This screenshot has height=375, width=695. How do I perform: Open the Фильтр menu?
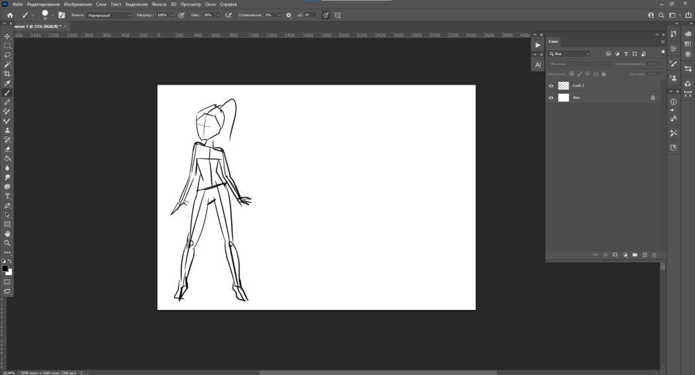(x=159, y=4)
